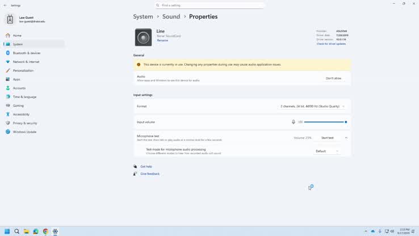Click the OneDrive cloud tray icon
The width and height of the screenshot is (419, 236).
point(373,231)
